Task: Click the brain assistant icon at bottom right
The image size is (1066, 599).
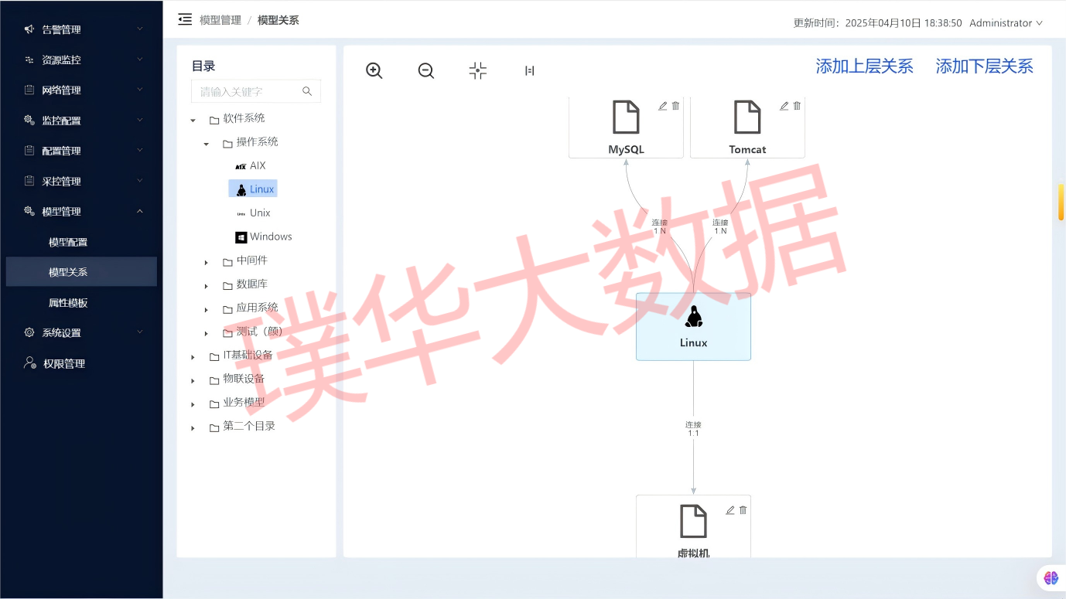Action: point(1050,577)
